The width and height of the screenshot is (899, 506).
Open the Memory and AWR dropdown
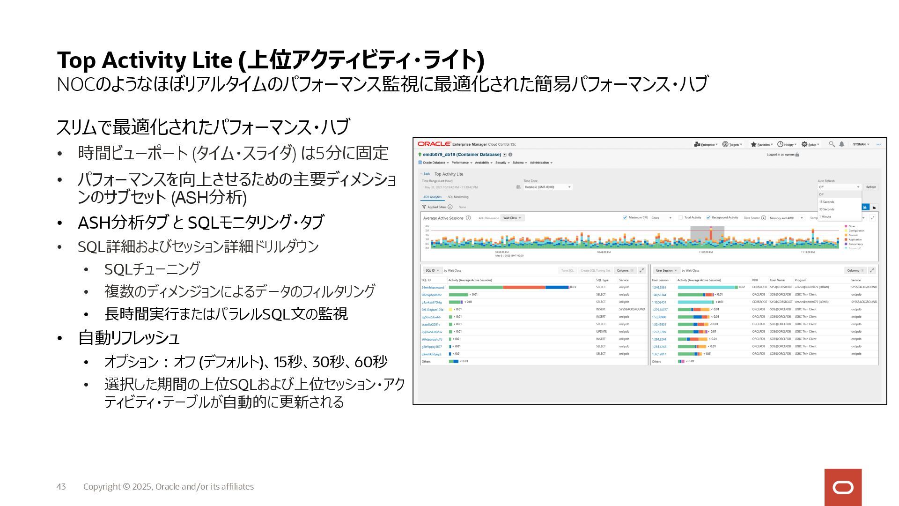pyautogui.click(x=786, y=218)
